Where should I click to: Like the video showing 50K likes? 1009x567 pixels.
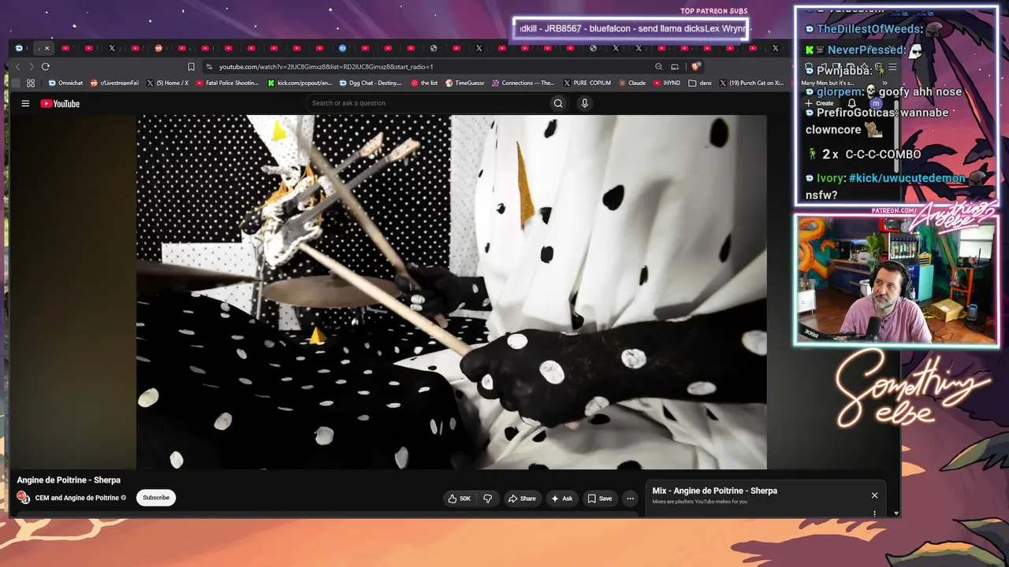pyautogui.click(x=460, y=498)
